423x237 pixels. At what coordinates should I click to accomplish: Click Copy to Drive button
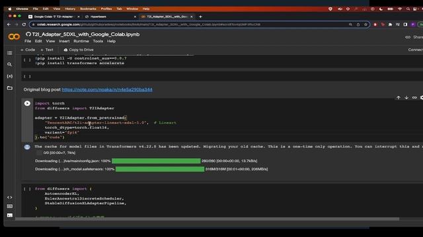79,50
